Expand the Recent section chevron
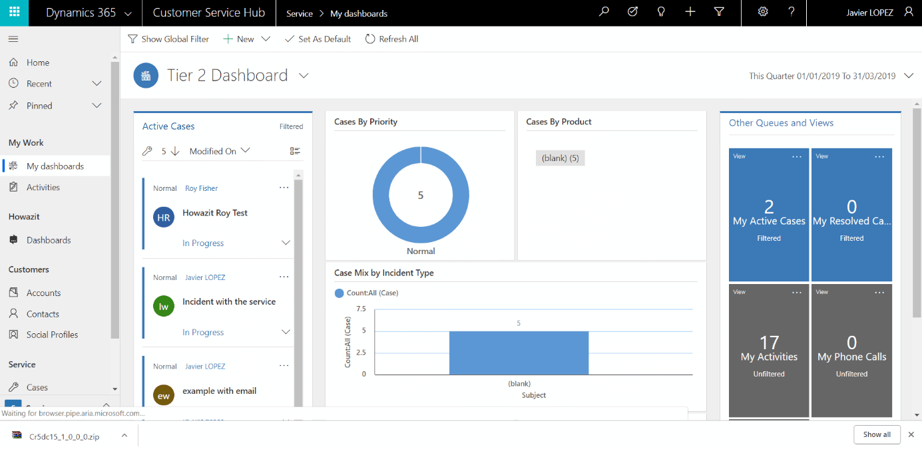Image resolution: width=922 pixels, height=449 pixels. 97,83
